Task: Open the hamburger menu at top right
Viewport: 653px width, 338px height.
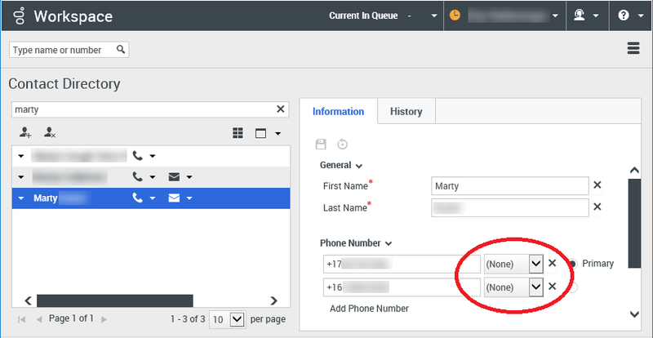Action: coord(633,49)
